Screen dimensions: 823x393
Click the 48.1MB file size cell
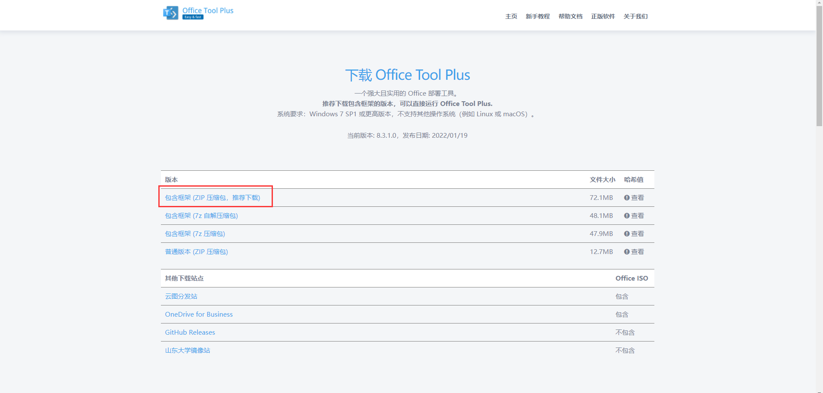(x=601, y=216)
